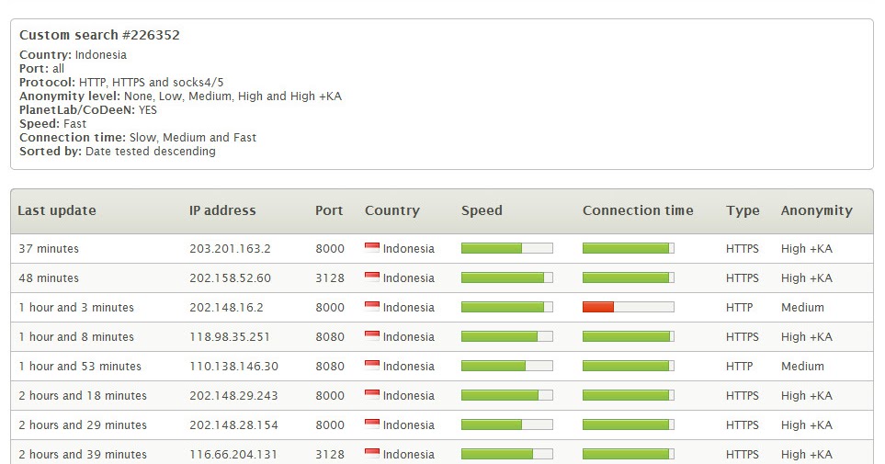Click HTTP type in 202.148.16.2 row
Screen dimensions: 885x464
tap(740, 307)
